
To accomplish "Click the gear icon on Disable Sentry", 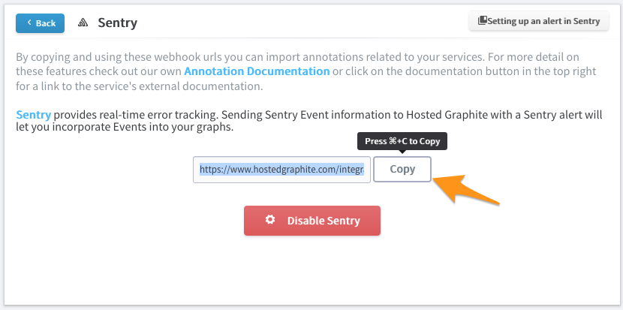I will tap(270, 220).
